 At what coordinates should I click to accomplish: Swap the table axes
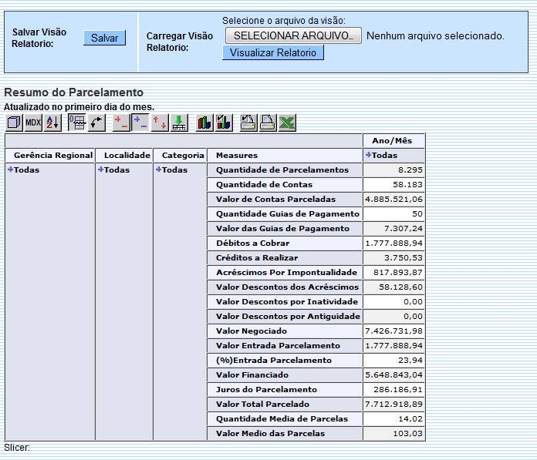[96, 123]
